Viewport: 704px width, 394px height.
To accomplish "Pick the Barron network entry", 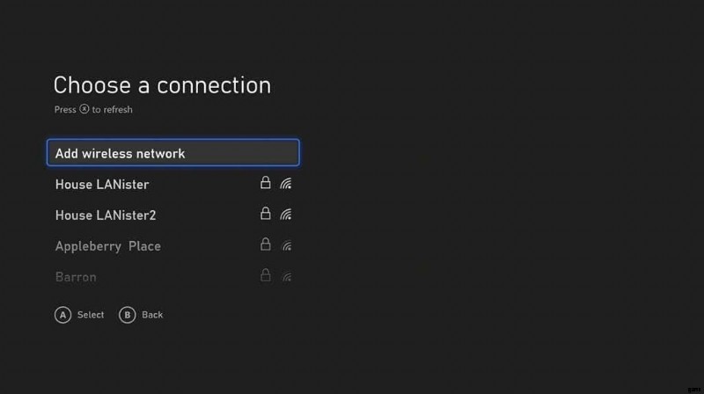I will pyautogui.click(x=172, y=276).
